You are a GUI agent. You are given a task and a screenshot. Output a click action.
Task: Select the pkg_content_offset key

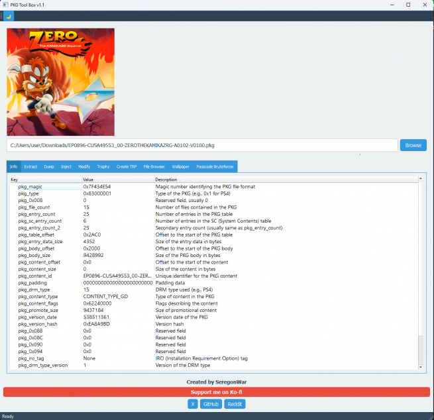tap(39, 262)
